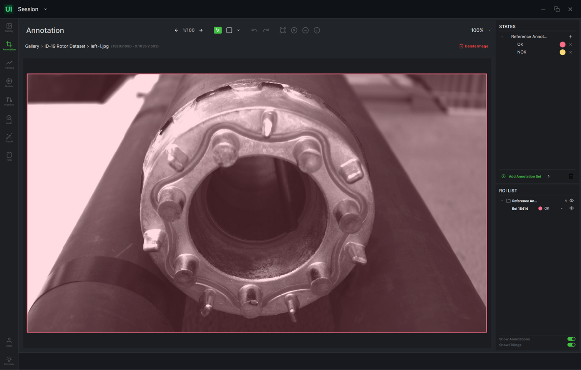Click the NOK state yellow color swatch
The image size is (581, 370).
tap(563, 52)
